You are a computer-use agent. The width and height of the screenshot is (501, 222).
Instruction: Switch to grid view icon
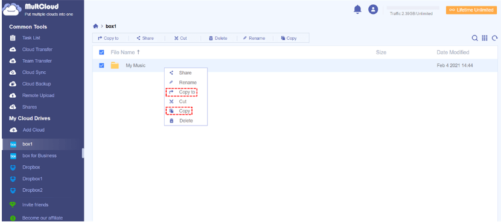coord(485,38)
